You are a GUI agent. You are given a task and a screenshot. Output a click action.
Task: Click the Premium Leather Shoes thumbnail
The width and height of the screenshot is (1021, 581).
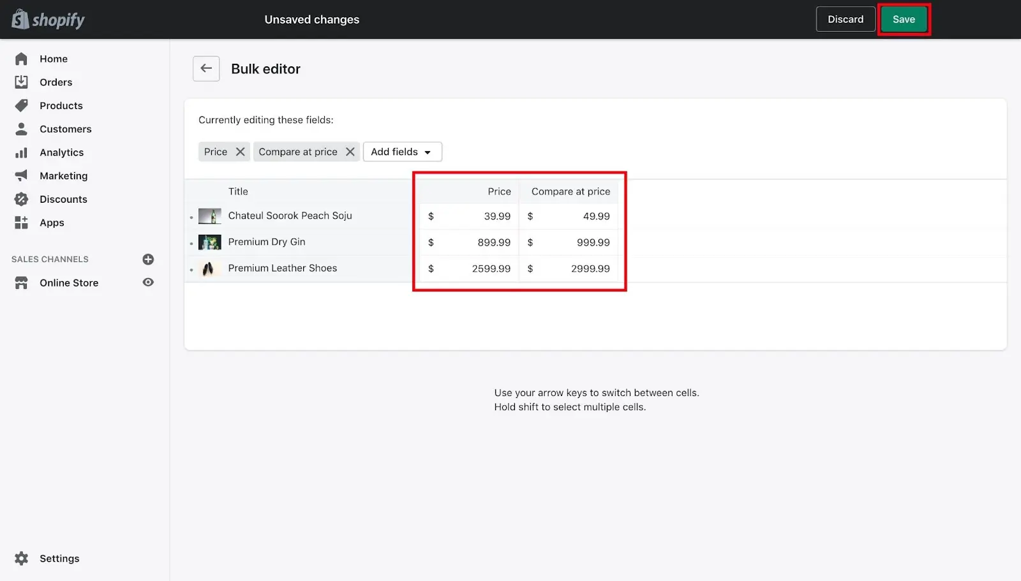[x=209, y=268]
